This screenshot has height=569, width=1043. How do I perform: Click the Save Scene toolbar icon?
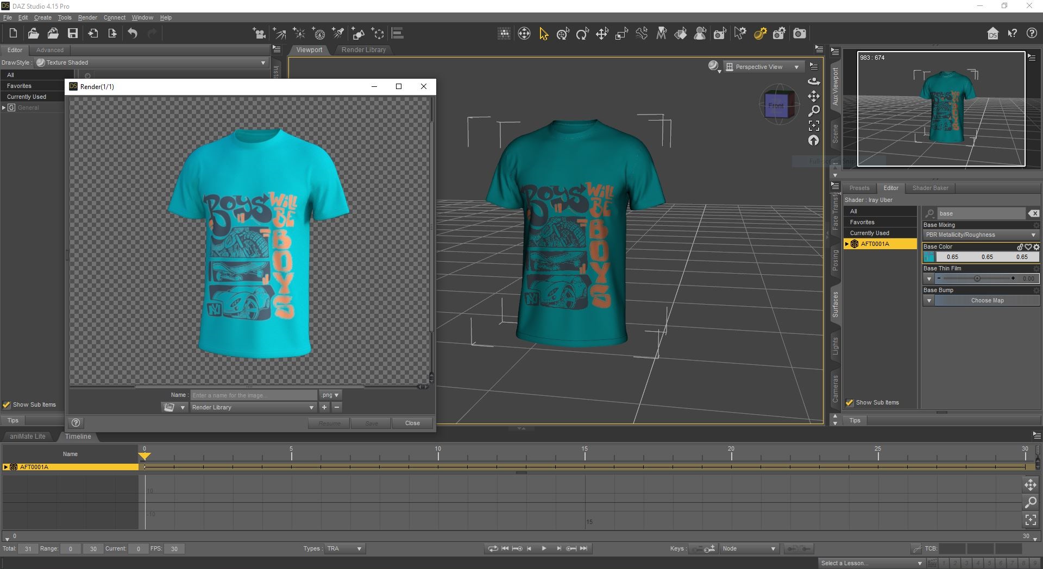tap(72, 34)
